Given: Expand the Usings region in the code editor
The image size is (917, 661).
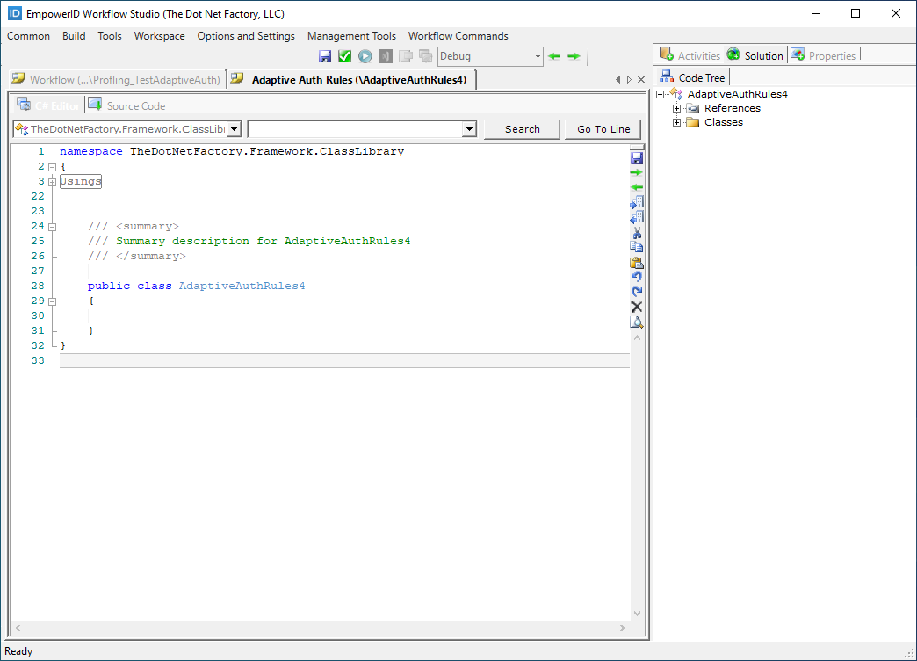Looking at the screenshot, I should coord(53,181).
